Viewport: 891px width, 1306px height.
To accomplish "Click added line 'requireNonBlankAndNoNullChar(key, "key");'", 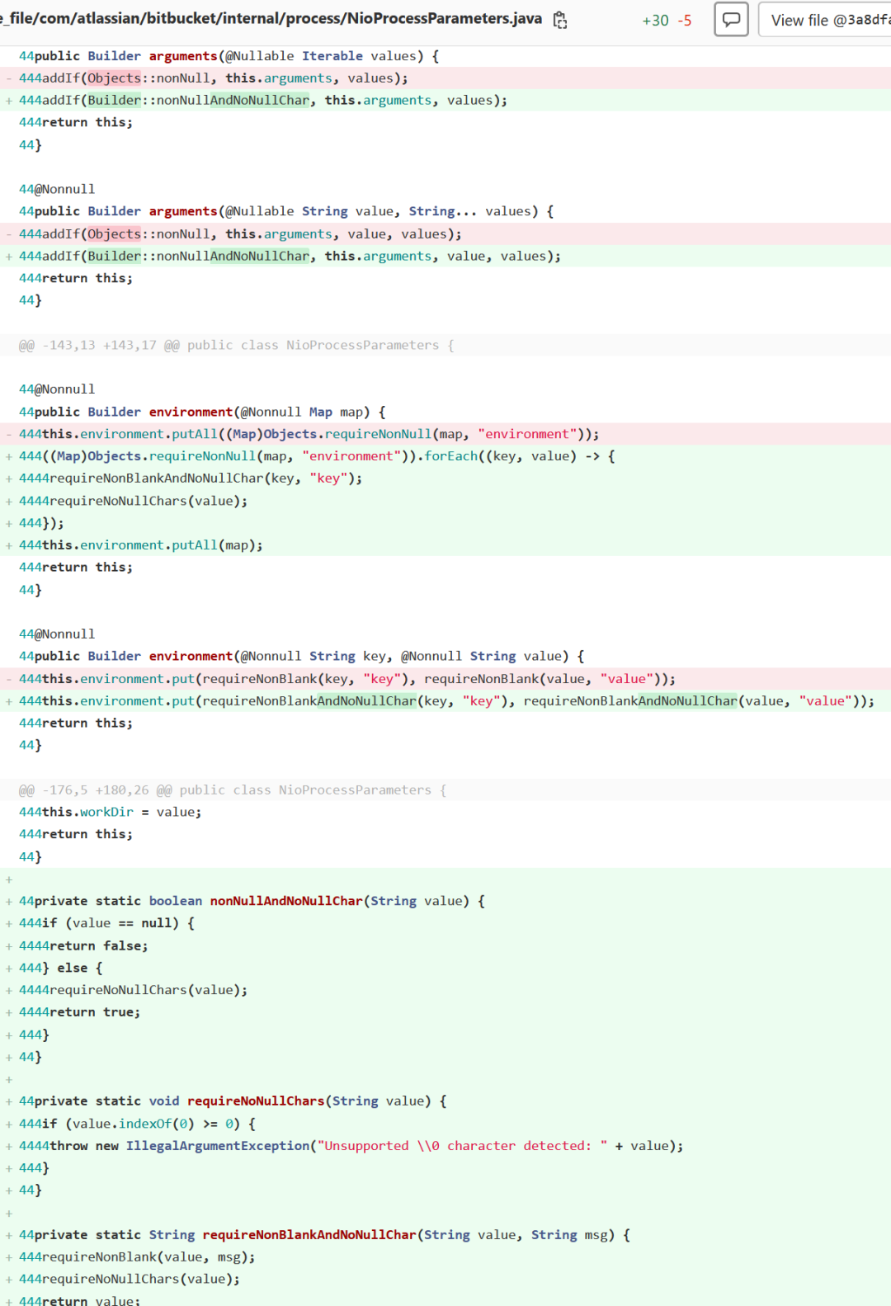I will [445, 479].
